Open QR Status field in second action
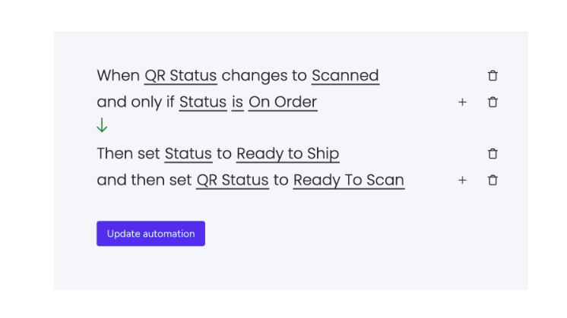 [233, 180]
